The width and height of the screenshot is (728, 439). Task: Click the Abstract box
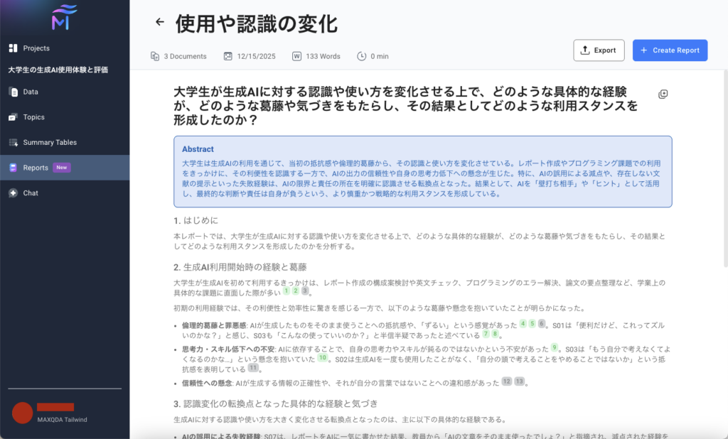coord(422,171)
